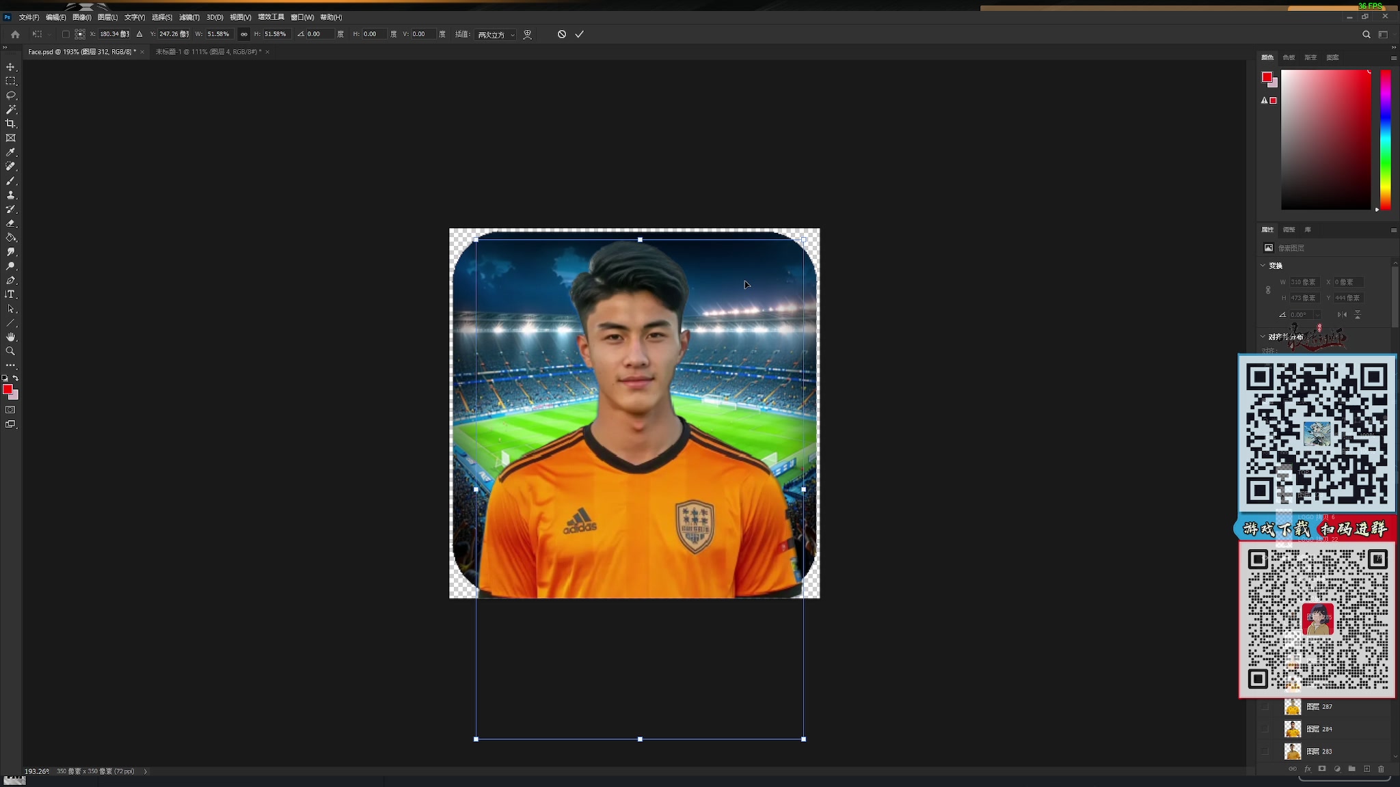Image resolution: width=1400 pixels, height=787 pixels.
Task: Click the W scale percentage field
Action: (x=219, y=34)
